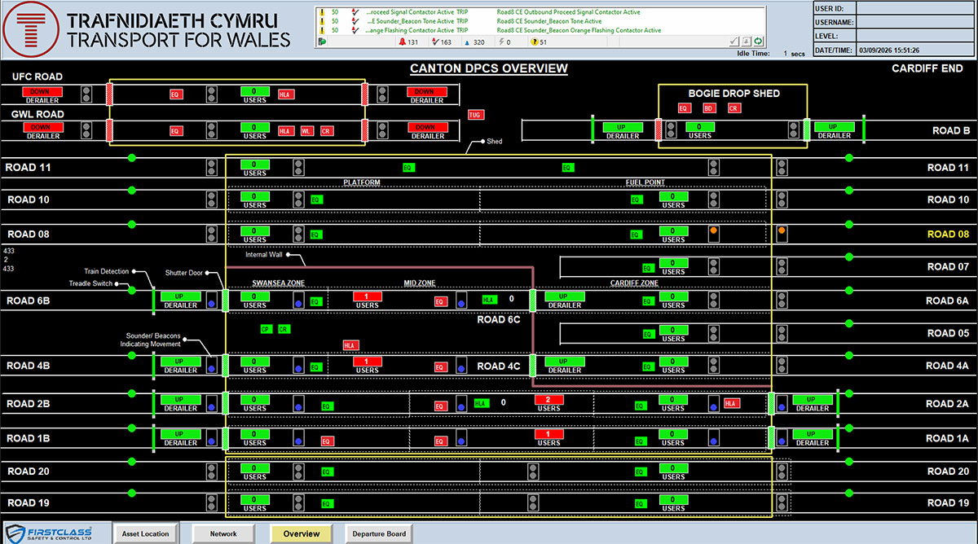Open the Road 11 users count box

(x=254, y=164)
